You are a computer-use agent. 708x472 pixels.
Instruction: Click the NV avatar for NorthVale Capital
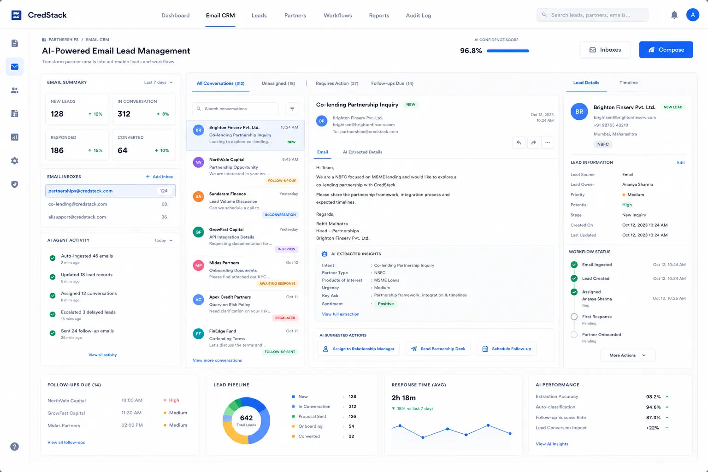click(199, 162)
